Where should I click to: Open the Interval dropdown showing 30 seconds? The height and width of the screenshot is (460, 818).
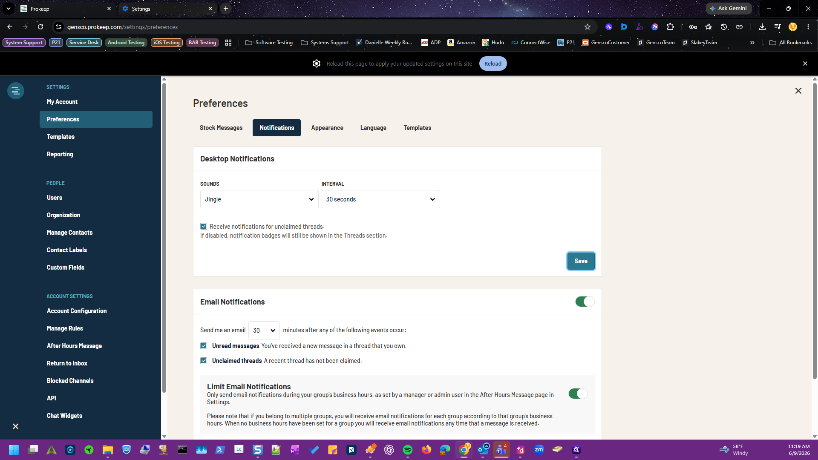(x=380, y=199)
